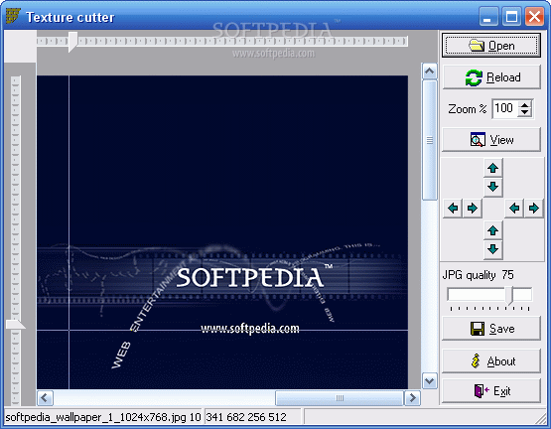
Task: Click the right arrow in the left arrow pair
Action: [x=472, y=209]
